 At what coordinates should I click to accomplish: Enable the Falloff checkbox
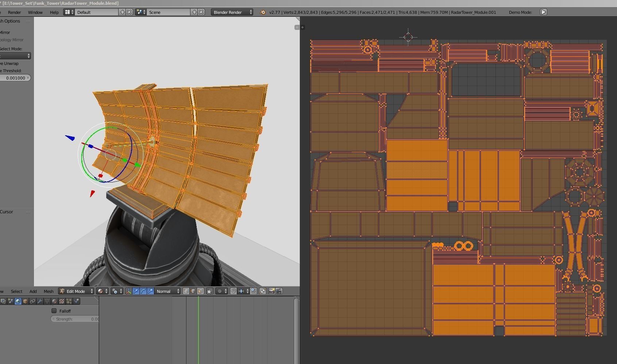coord(54,311)
